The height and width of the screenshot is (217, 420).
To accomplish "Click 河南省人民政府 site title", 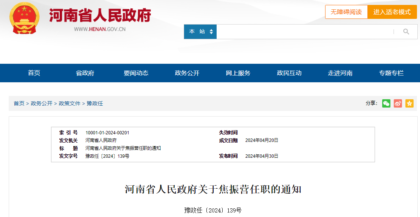I will (x=100, y=15).
